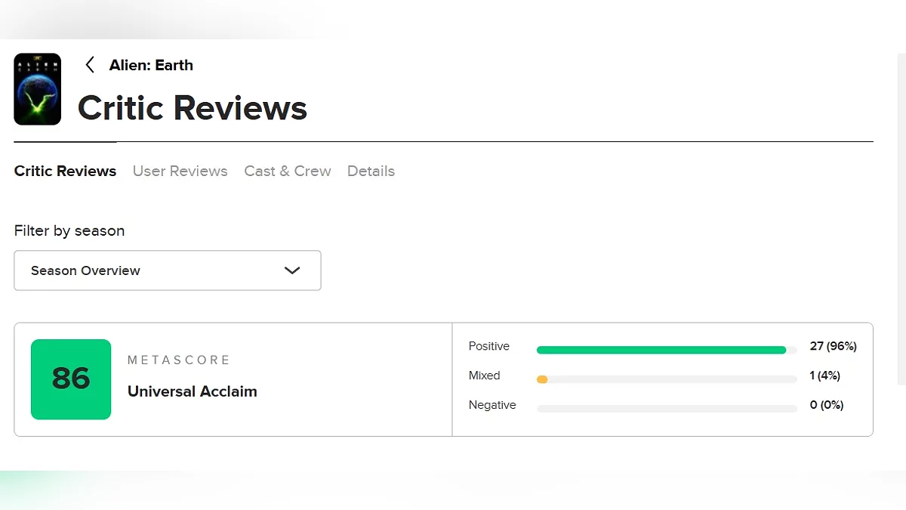This screenshot has height=510, width=906.
Task: Open the Season Overview dropdown
Action: coord(167,270)
